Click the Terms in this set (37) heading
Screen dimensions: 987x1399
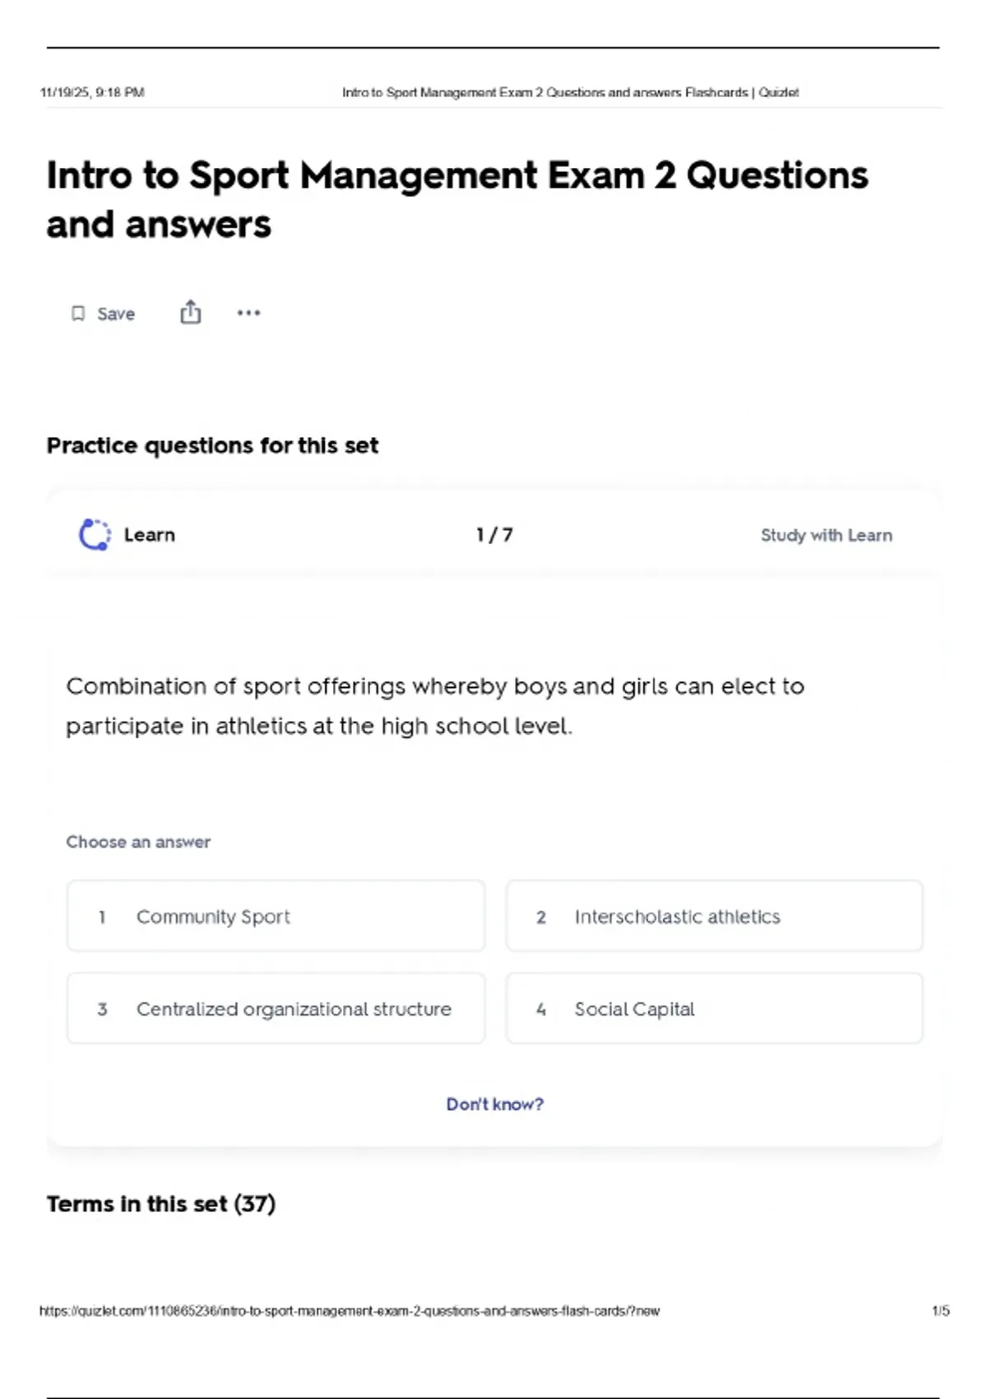tap(161, 1204)
